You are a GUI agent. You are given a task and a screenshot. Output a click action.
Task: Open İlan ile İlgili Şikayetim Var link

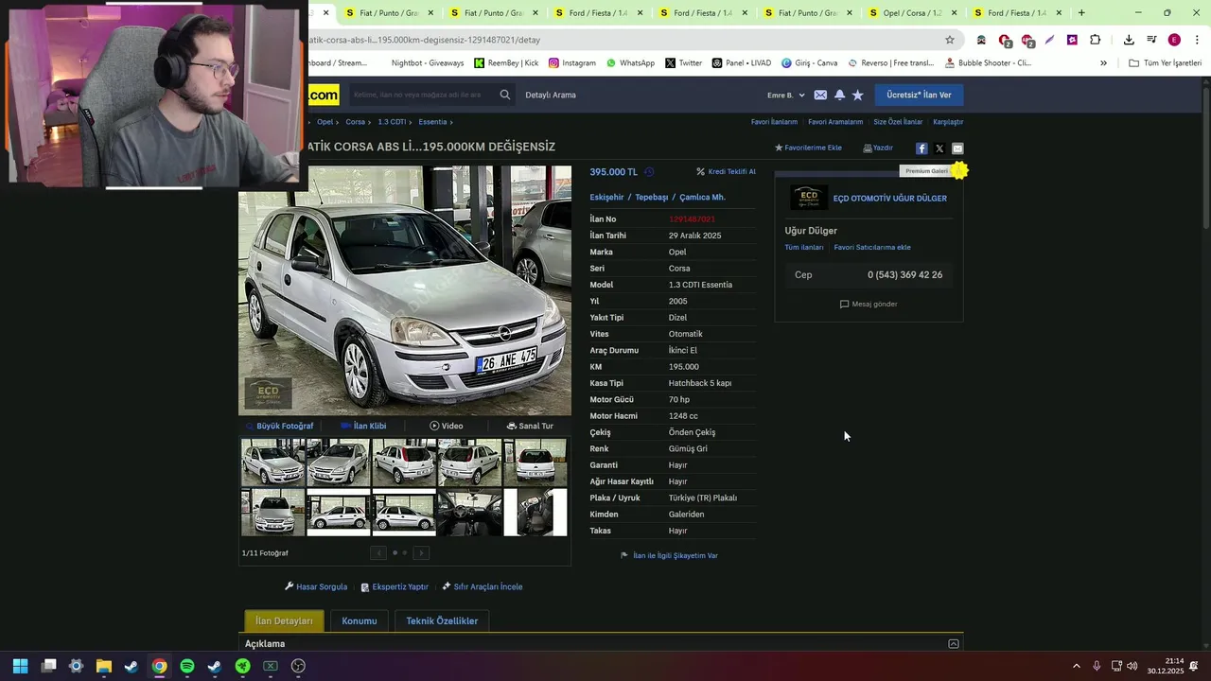pyautogui.click(x=669, y=555)
